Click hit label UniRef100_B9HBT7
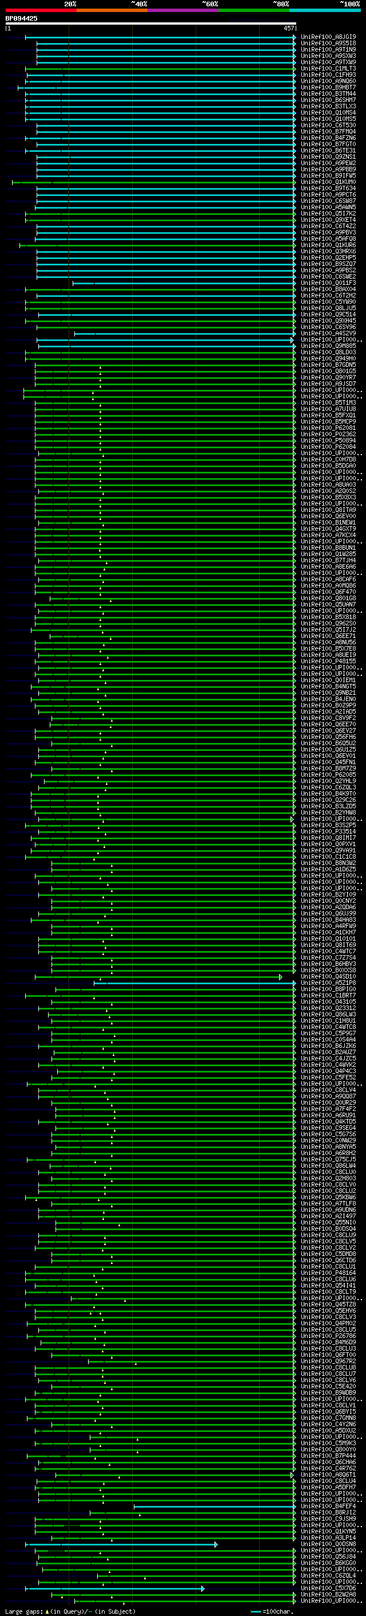This screenshot has height=1616, width=366. [328, 87]
